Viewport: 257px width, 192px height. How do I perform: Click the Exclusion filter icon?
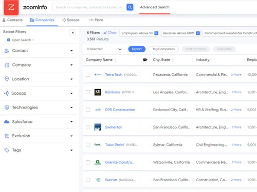pyautogui.click(x=7, y=136)
